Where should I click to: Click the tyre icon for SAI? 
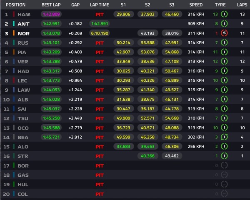(x=225, y=109)
